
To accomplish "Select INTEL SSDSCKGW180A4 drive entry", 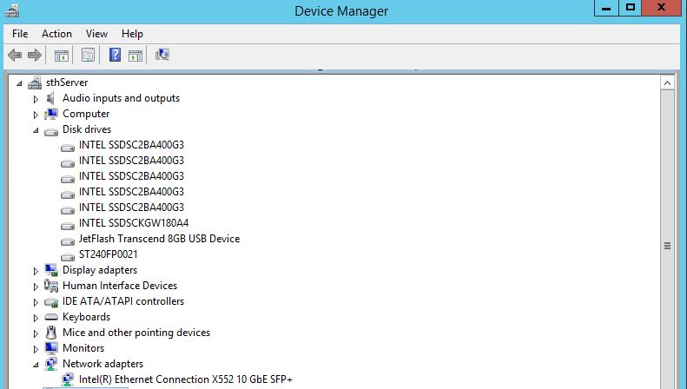I will click(133, 223).
